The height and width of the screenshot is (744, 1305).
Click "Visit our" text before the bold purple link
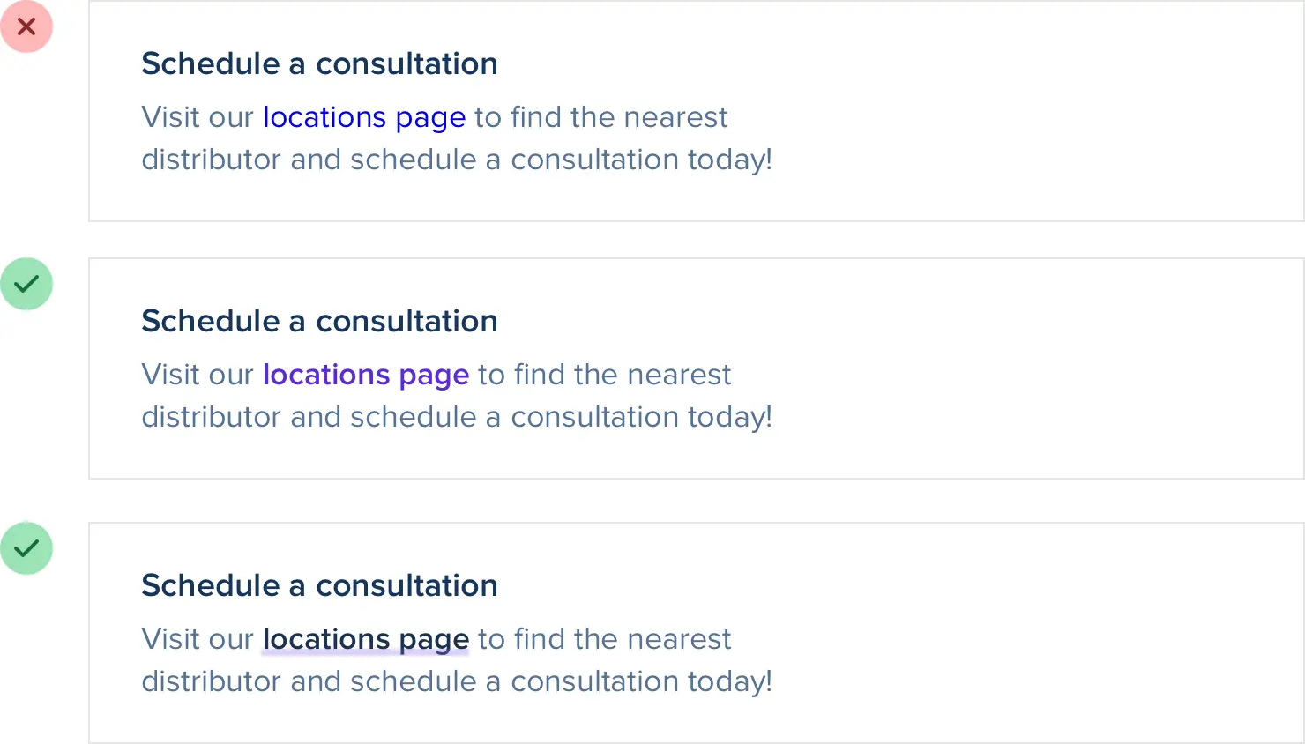point(198,375)
